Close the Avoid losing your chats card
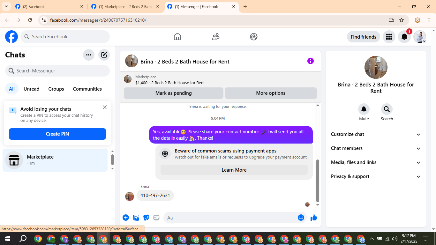The image size is (436, 245). [105, 107]
